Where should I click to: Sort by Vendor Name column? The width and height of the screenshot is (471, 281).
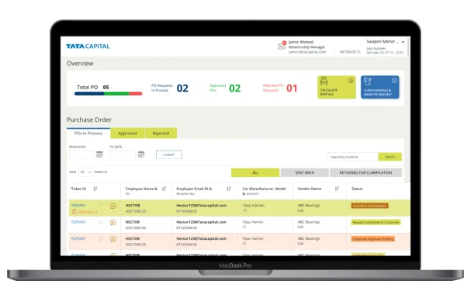coord(337,189)
